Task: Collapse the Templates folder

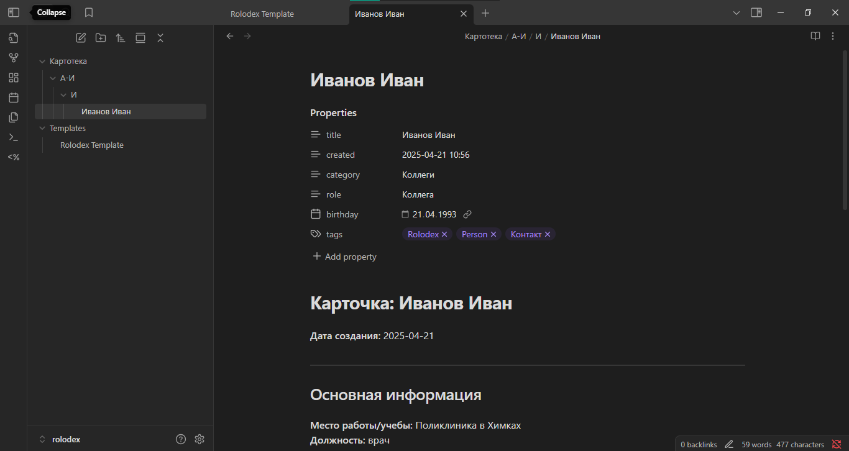Action: tap(42, 129)
